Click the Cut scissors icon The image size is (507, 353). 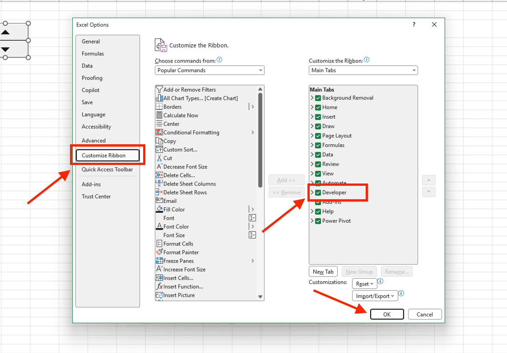click(159, 158)
